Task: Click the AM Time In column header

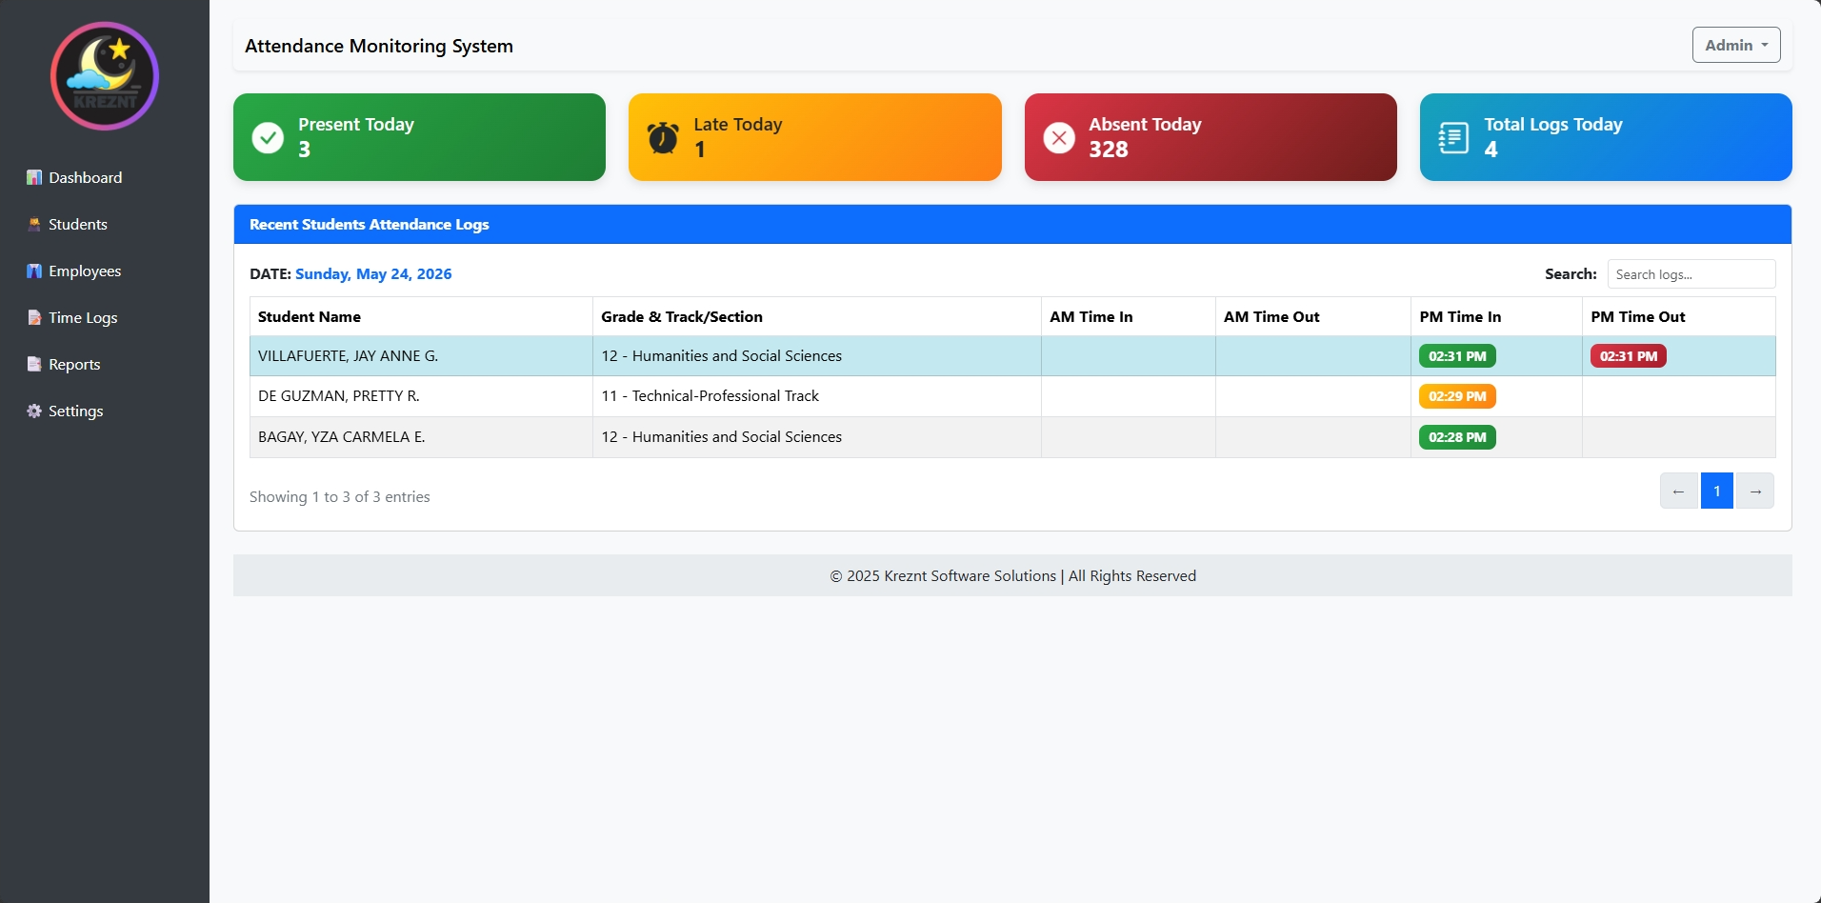Action: coord(1129,316)
